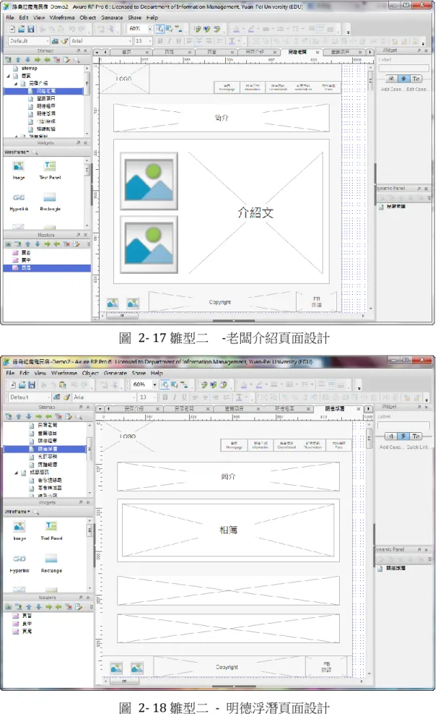Image resolution: width=438 pixels, height=714 pixels.
Task: Toggle Underline in Figure 2-17 formatting toolbar
Action: coord(178,41)
